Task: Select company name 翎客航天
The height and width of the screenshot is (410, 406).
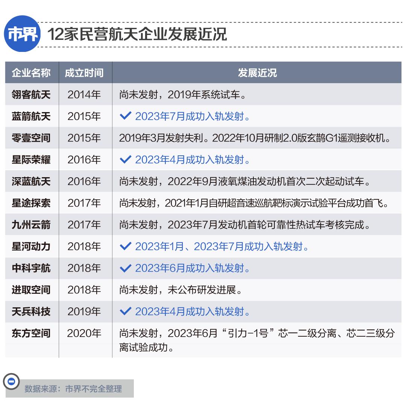Action: [x=31, y=94]
